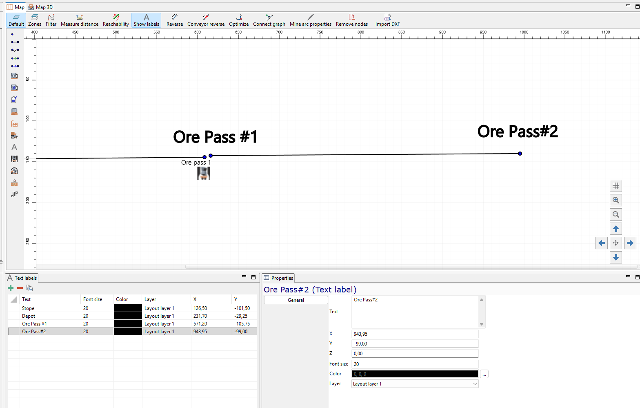Select the Ore Pass #1 table row
Viewport: 640px width, 408px height.
[x=132, y=324]
